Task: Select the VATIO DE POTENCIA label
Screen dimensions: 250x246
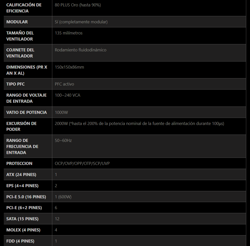Action: tap(27, 112)
